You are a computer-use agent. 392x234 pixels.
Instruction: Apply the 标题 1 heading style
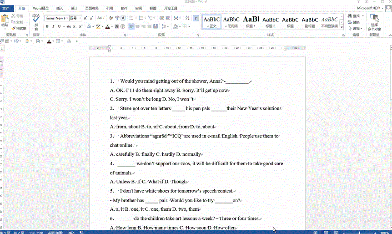(x=251, y=21)
